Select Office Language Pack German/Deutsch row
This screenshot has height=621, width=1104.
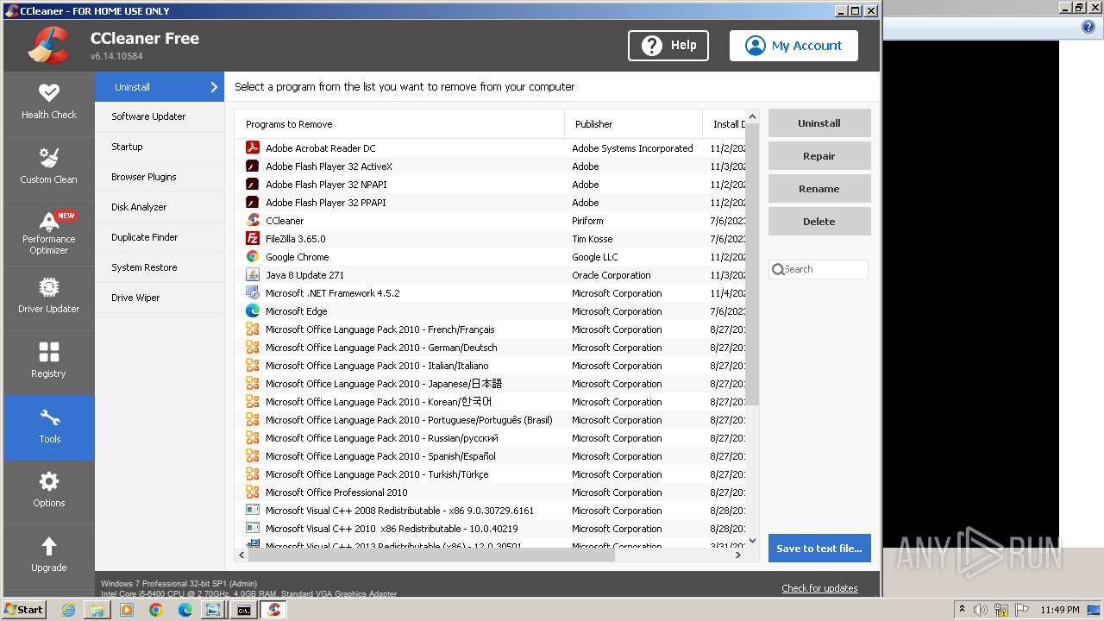click(491, 347)
